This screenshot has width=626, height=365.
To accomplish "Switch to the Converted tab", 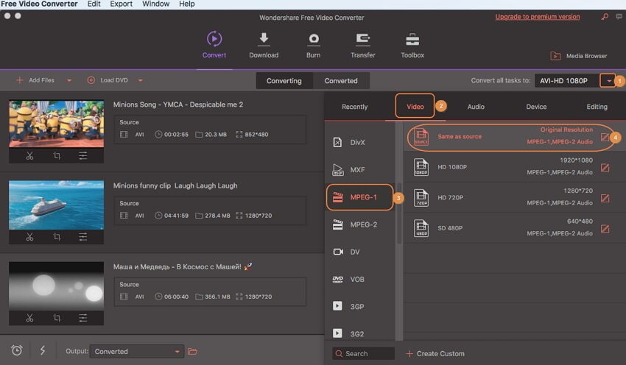I will pyautogui.click(x=341, y=80).
